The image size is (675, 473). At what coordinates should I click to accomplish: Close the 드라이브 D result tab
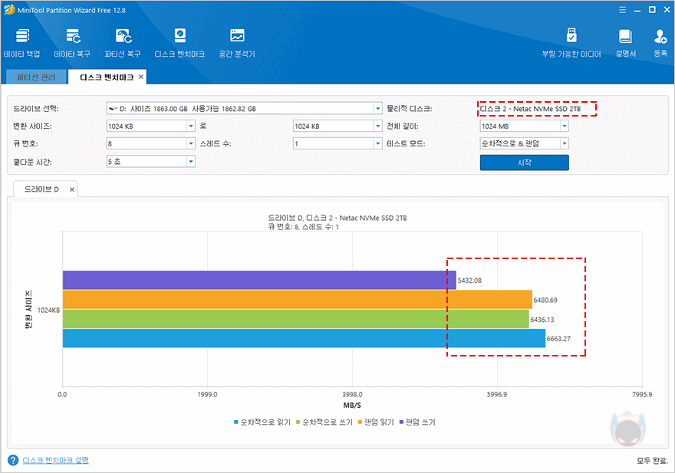point(72,189)
